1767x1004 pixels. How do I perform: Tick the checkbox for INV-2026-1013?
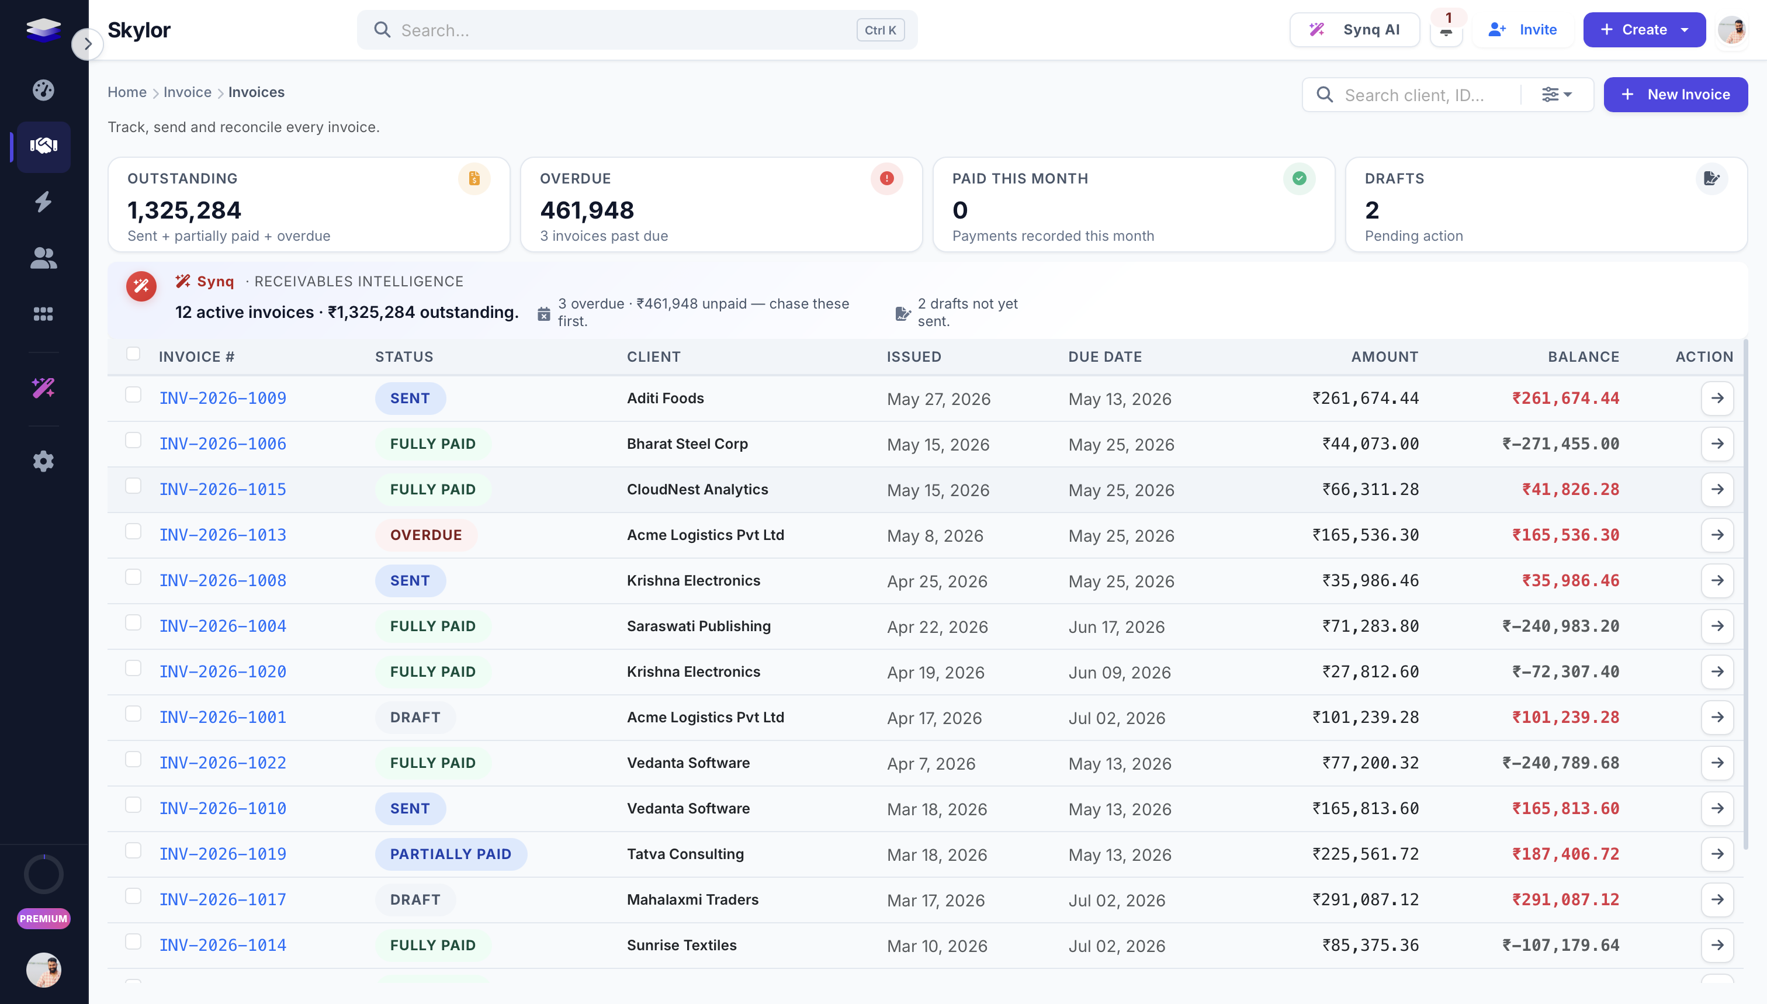tap(133, 532)
